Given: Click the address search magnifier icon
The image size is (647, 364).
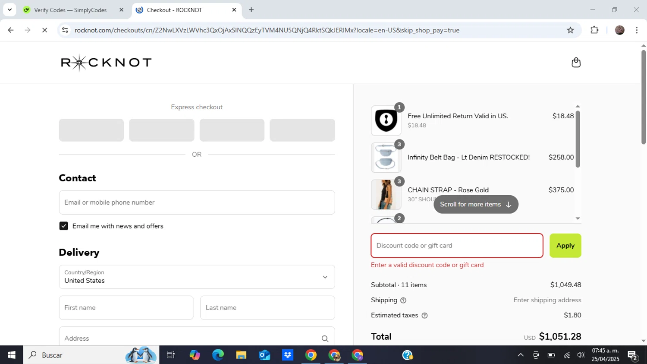Looking at the screenshot, I should 325,339.
